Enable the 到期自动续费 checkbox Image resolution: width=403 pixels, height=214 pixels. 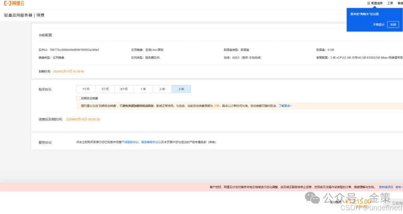[78, 98]
